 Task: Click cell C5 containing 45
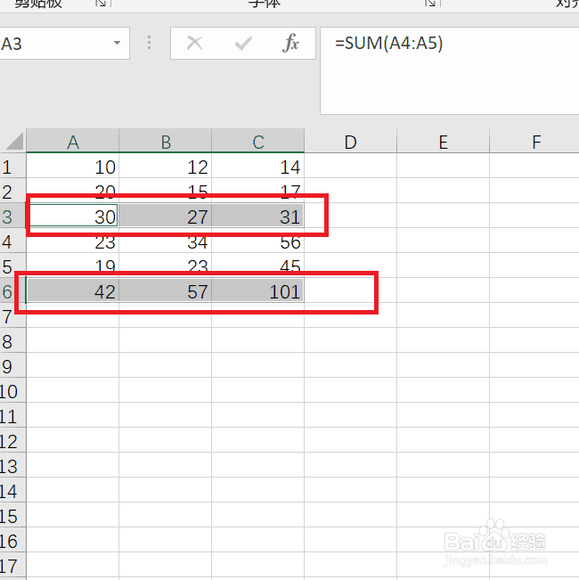pyautogui.click(x=258, y=265)
